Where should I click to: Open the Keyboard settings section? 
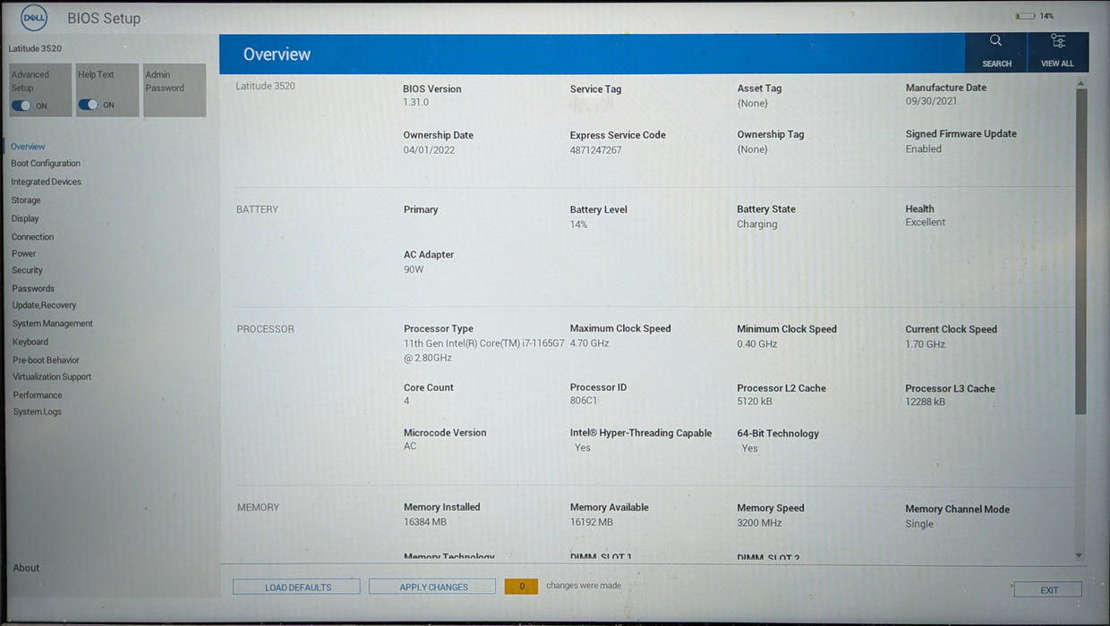coord(30,341)
